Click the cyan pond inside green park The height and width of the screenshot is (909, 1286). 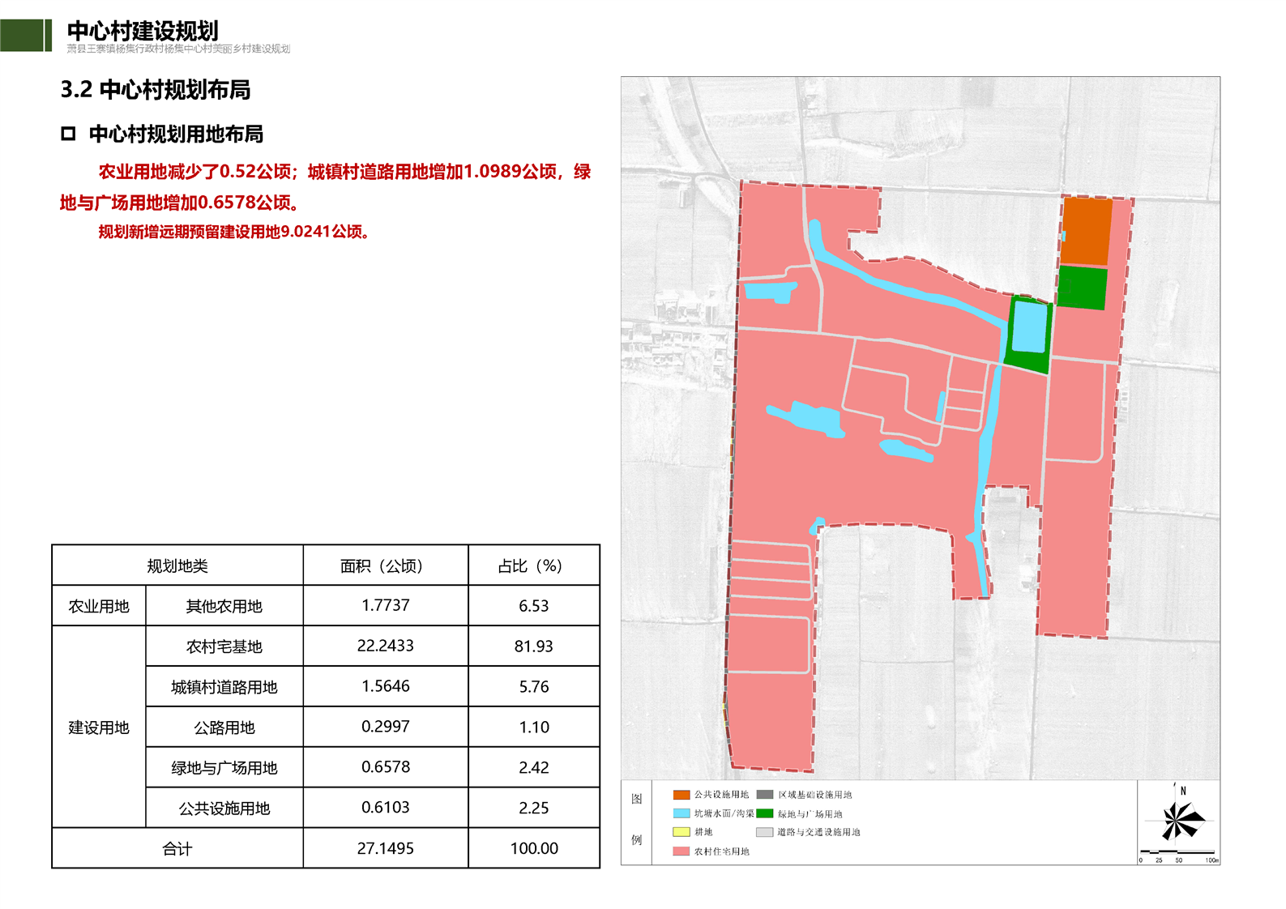click(x=1029, y=326)
